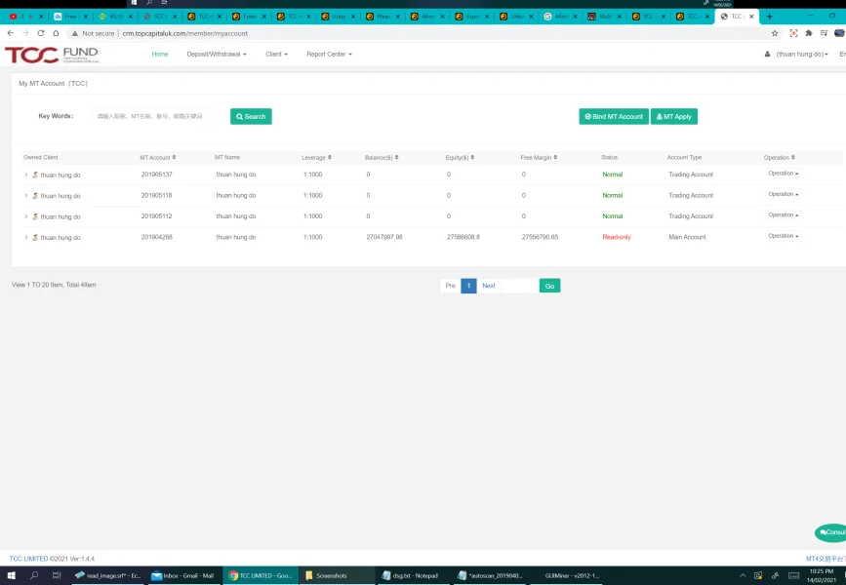Screen dimensions: 846x585
Task: Show hidden system tray icons
Action: coord(743,575)
